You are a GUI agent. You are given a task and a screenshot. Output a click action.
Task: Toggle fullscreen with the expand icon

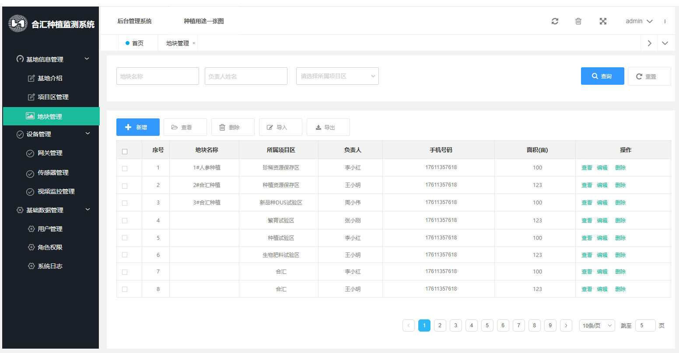pyautogui.click(x=603, y=21)
